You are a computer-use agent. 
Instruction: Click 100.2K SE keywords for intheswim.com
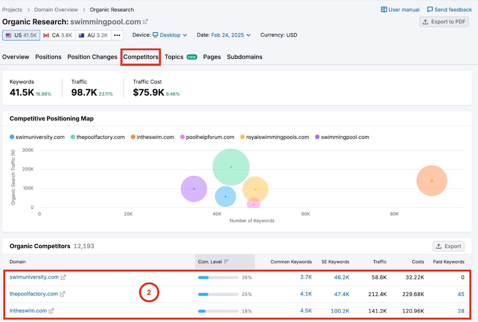(340, 311)
